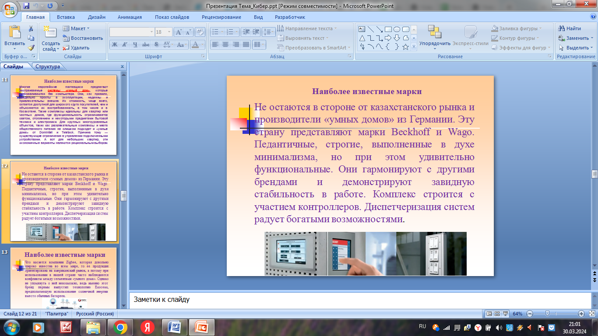
Task: Click the font color A swatch
Action: 195,45
